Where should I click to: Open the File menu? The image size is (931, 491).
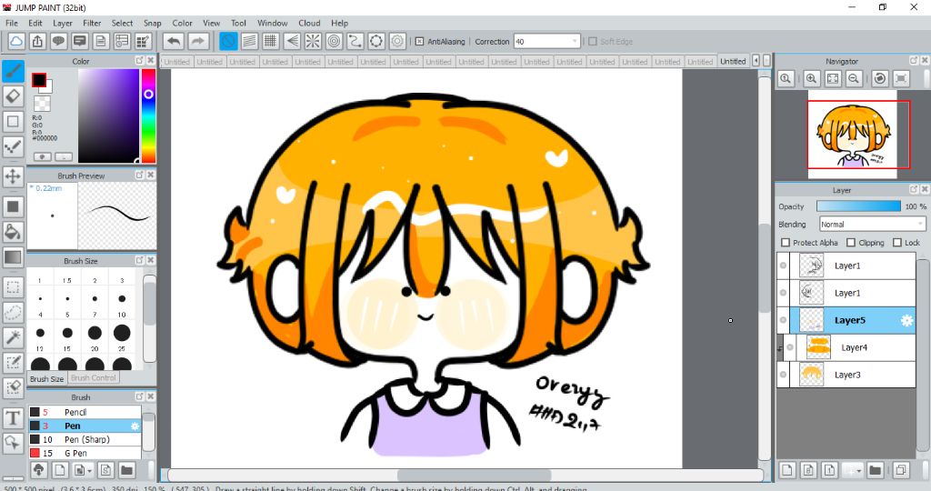pos(12,23)
